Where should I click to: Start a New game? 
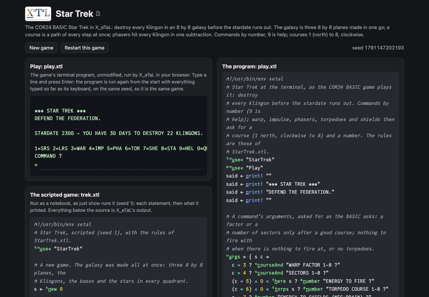(x=41, y=48)
